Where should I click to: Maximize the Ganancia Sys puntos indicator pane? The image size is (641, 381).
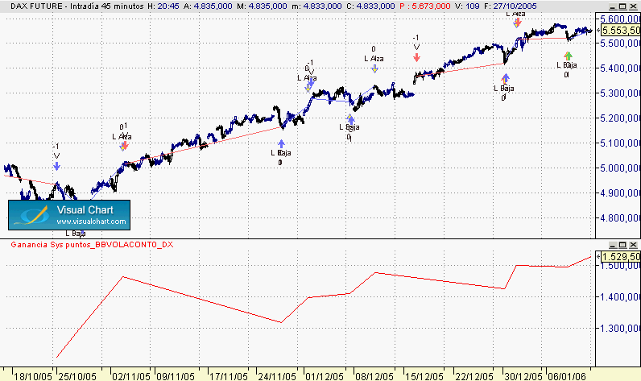[x=622, y=245]
